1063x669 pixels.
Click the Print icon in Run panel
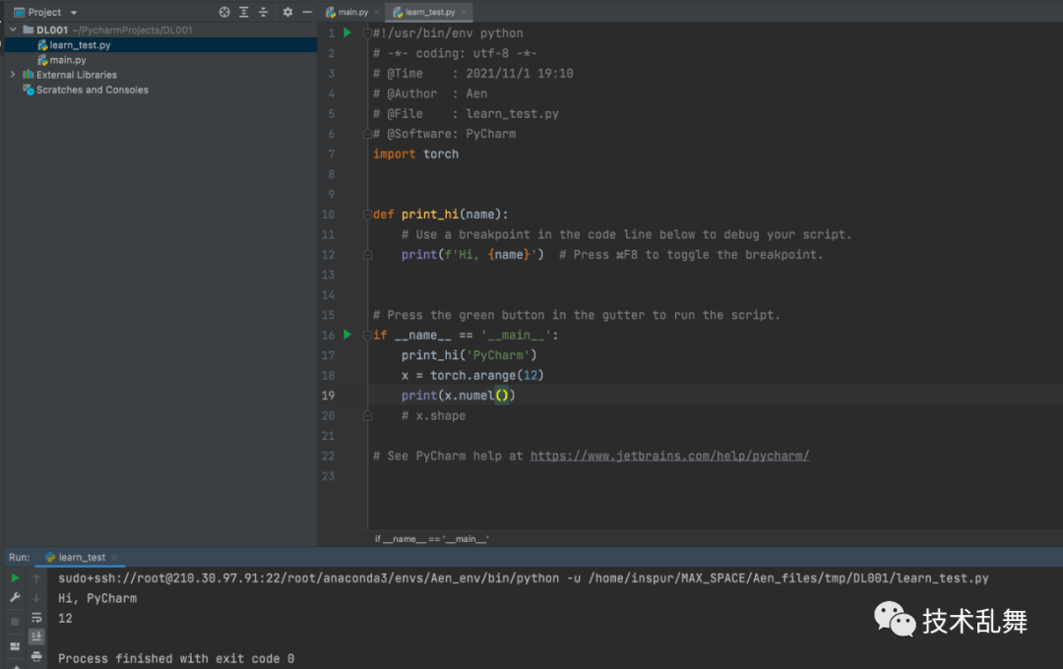tap(36, 656)
